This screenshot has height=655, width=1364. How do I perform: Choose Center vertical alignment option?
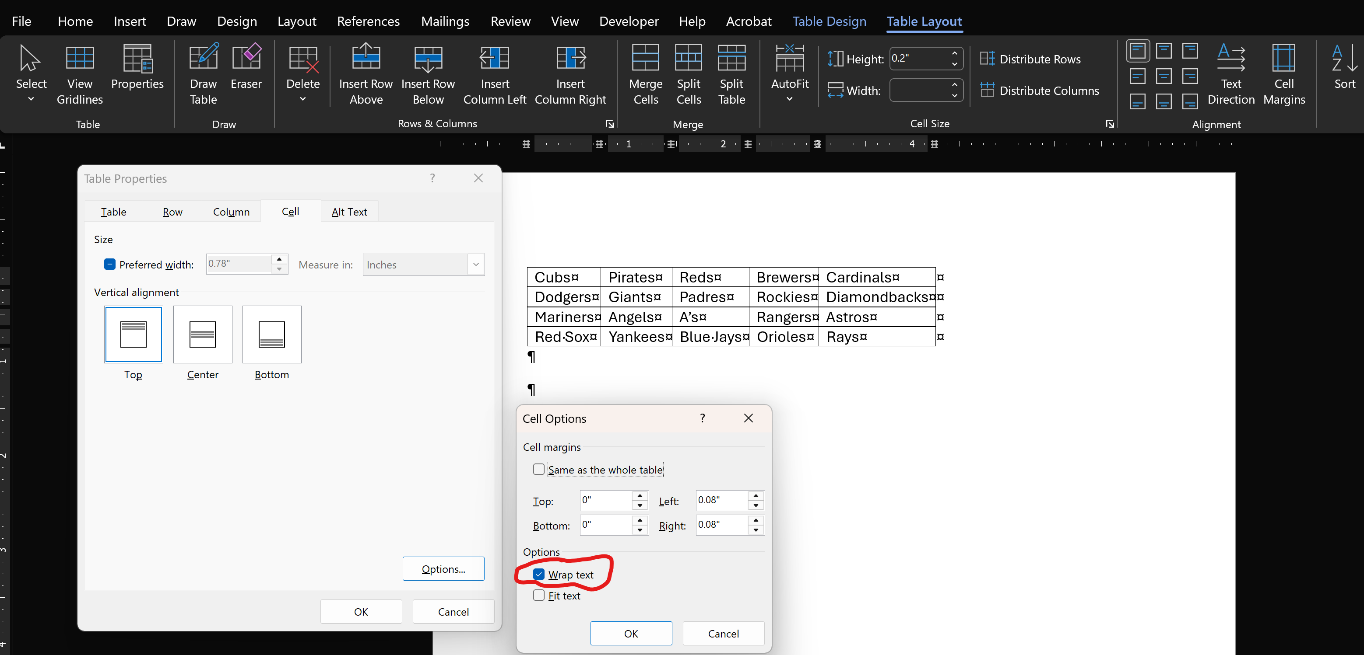[x=203, y=334]
